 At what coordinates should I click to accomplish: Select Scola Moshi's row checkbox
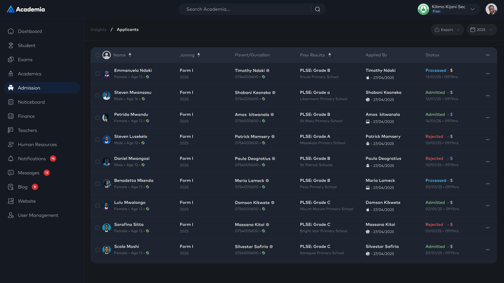pyautogui.click(x=98, y=250)
